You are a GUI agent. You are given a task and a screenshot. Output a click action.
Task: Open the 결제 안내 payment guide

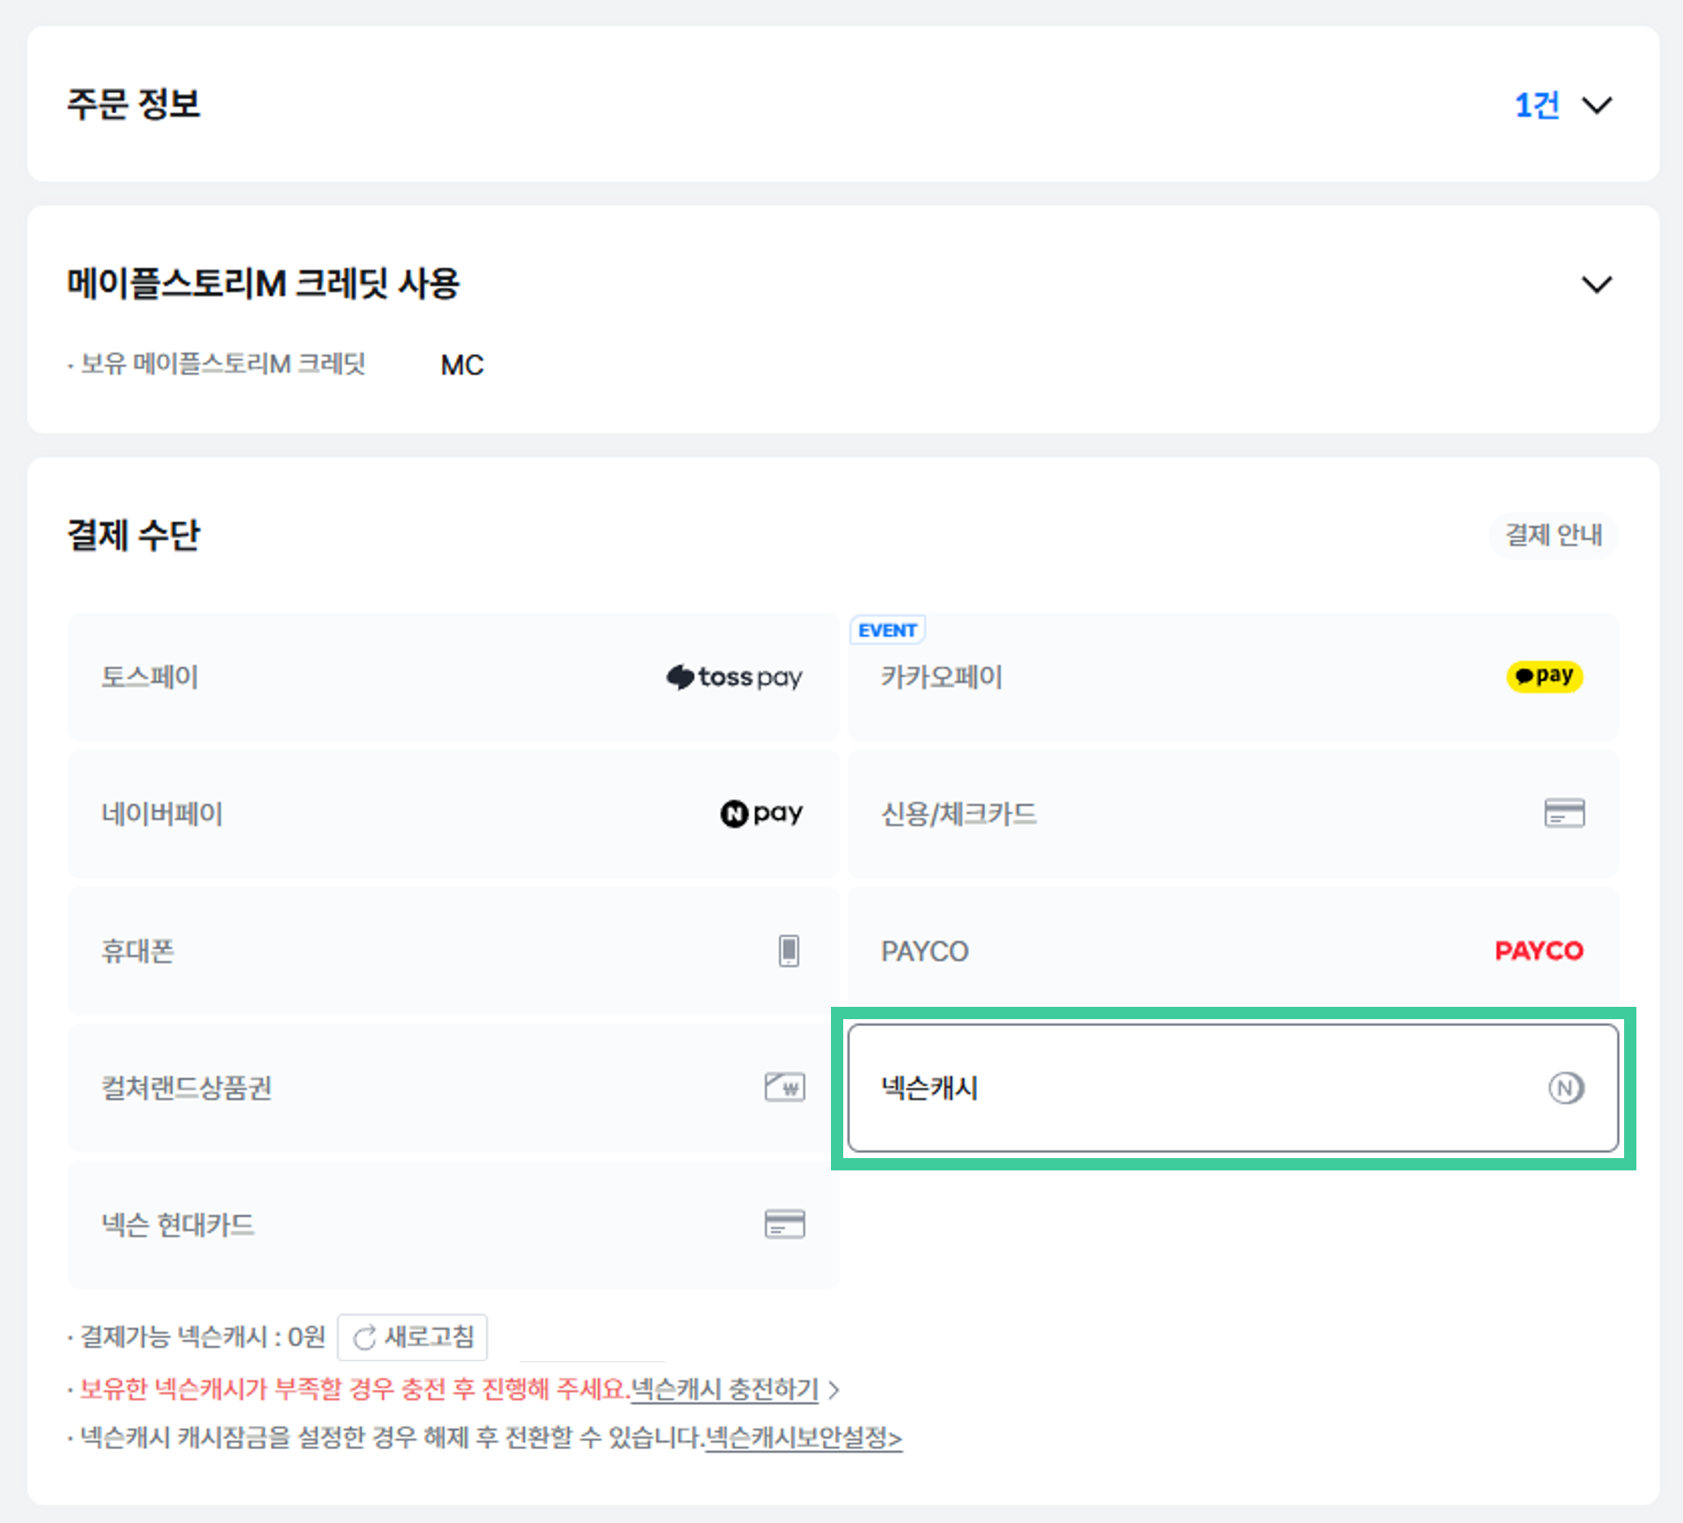point(1553,536)
